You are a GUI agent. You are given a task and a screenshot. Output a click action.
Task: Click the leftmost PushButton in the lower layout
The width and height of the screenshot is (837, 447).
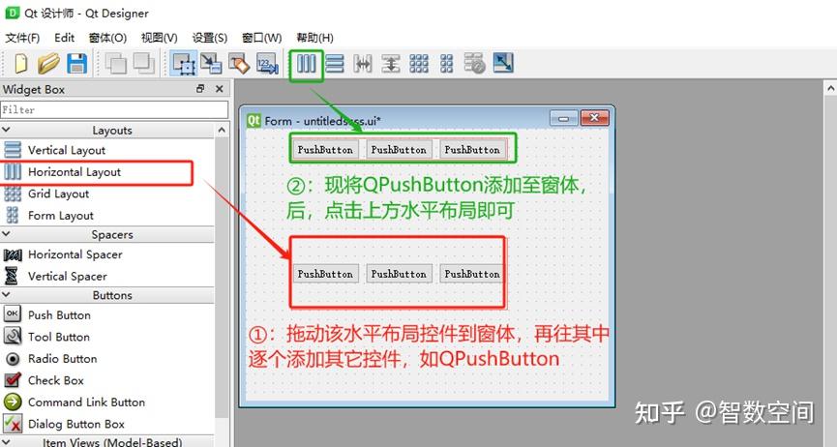326,274
